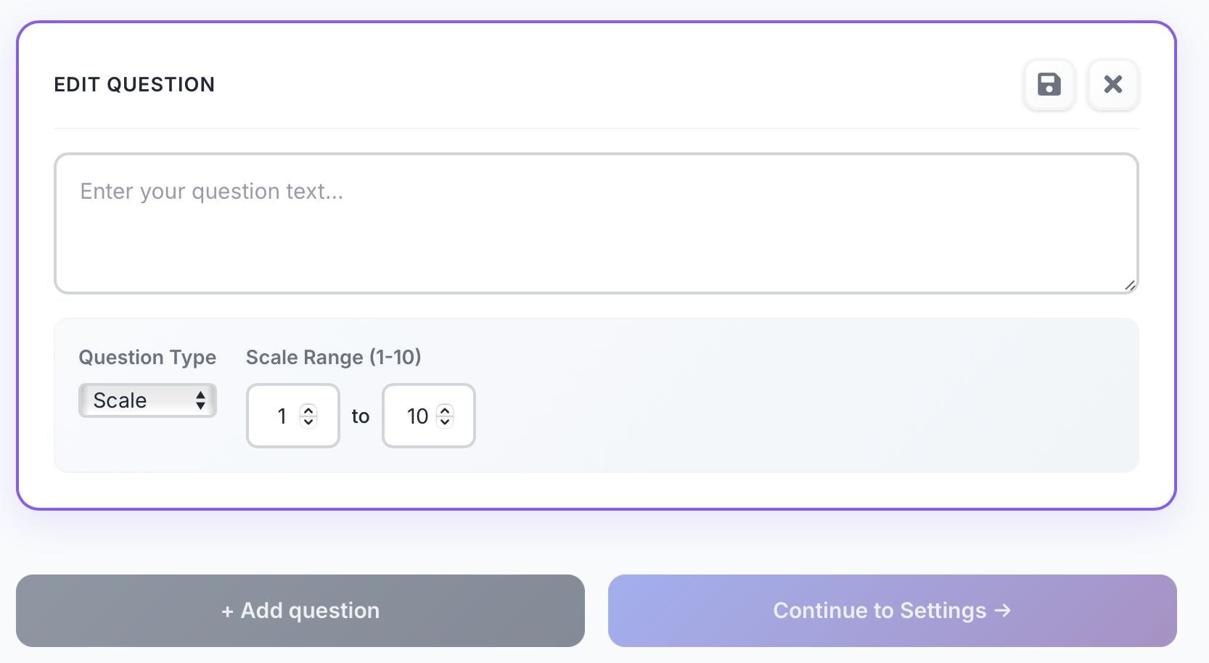Increase the minimum scale value with up arrow
The height and width of the screenshot is (663, 1209).
point(308,410)
